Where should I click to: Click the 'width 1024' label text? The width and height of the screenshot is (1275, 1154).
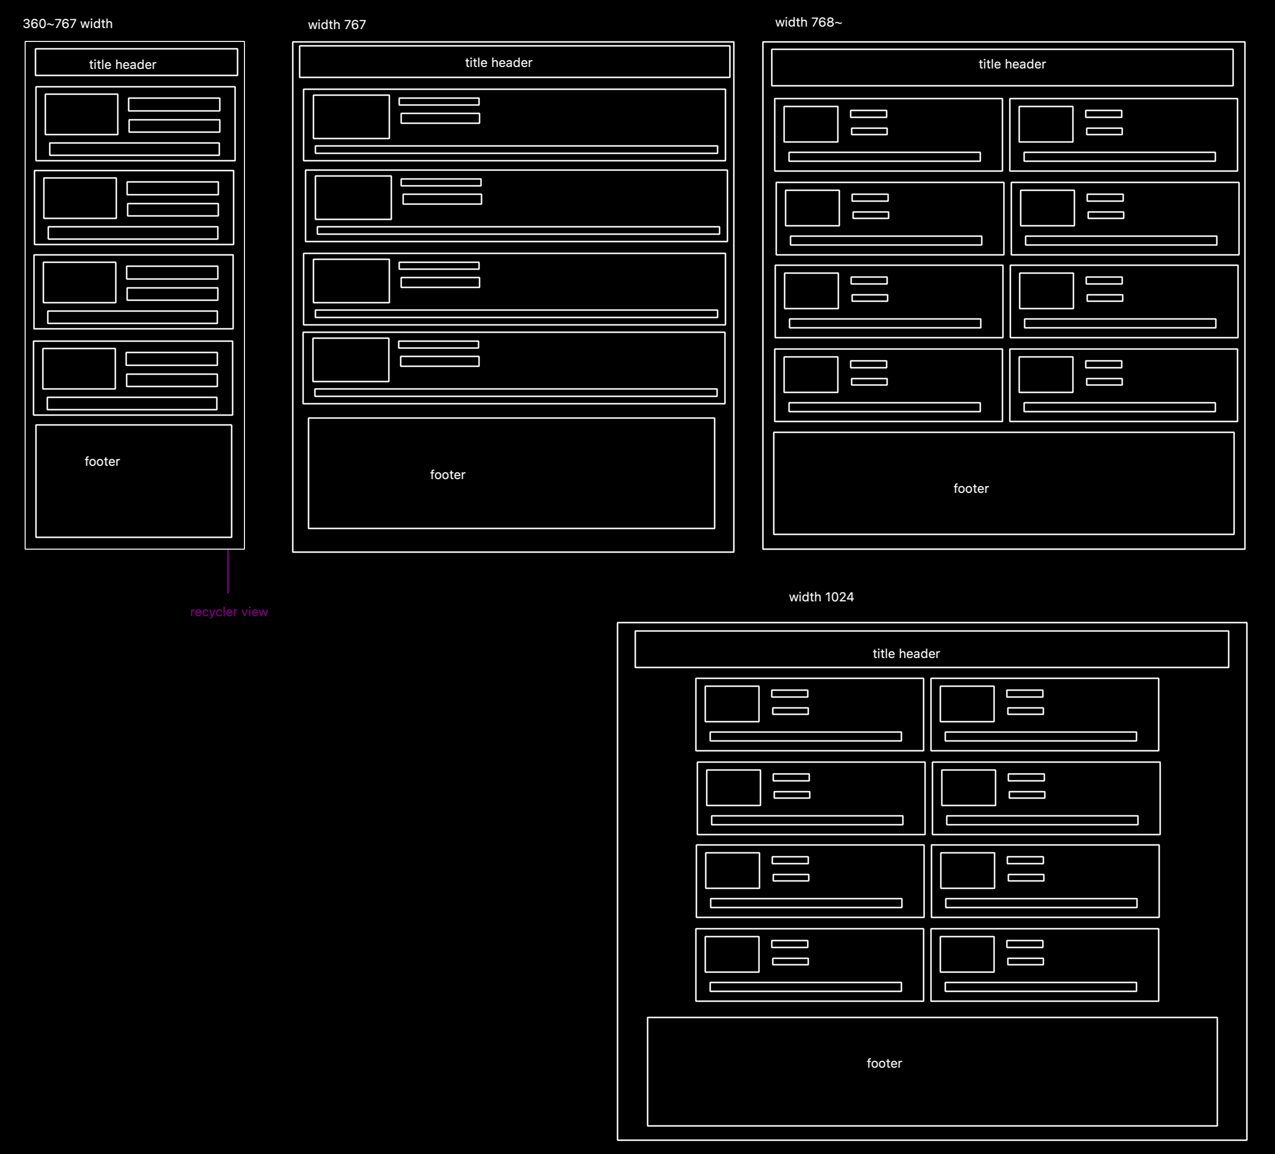click(x=821, y=596)
